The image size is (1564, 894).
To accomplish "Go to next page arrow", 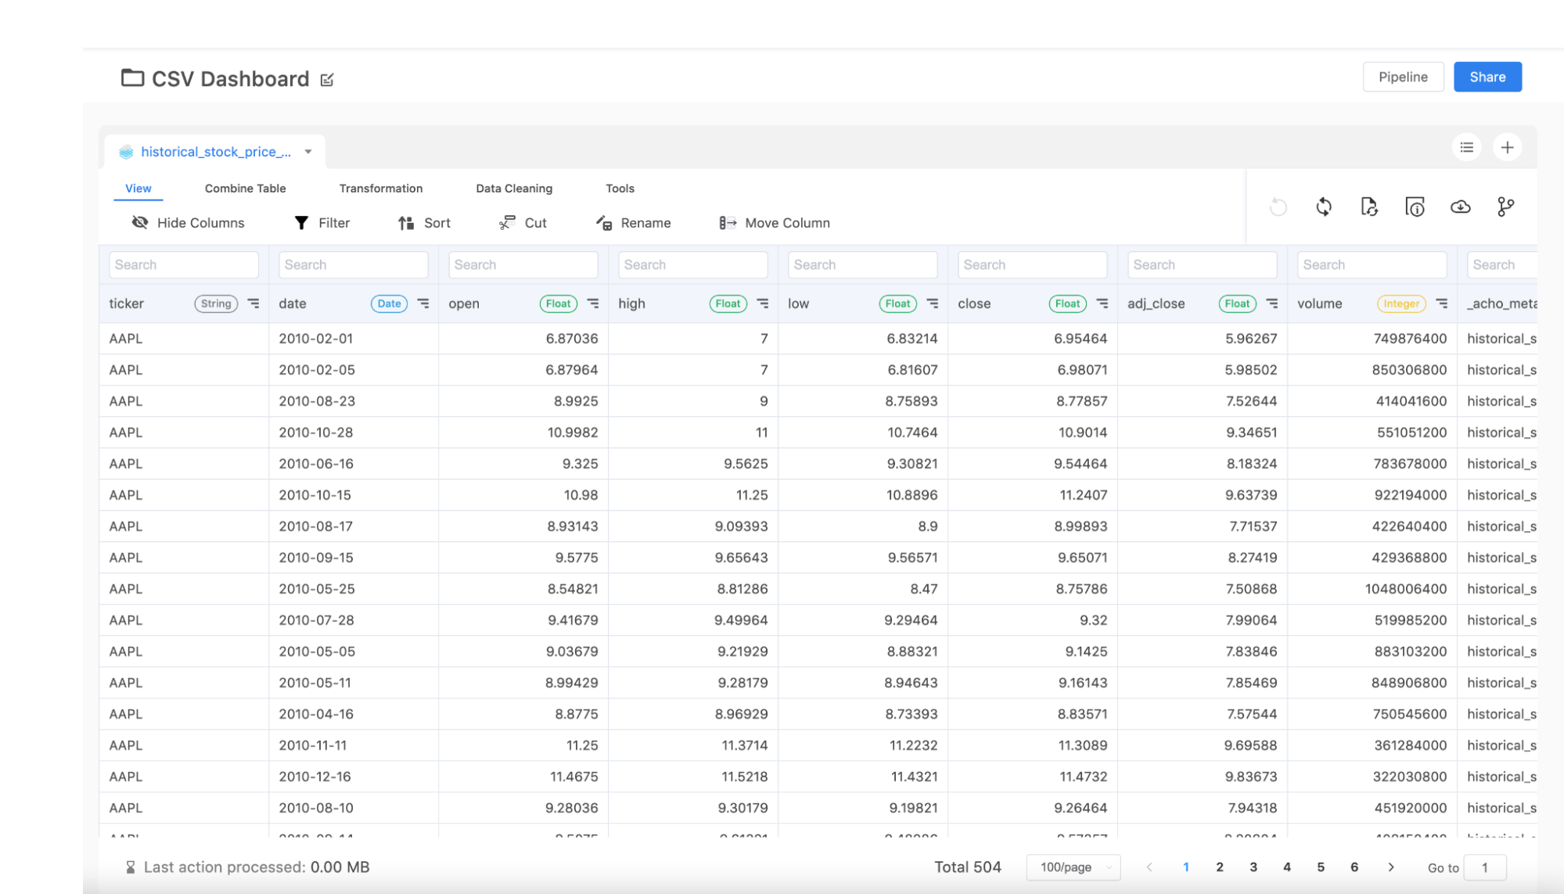I will coord(1390,867).
